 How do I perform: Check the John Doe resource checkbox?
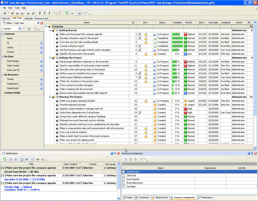coord(123,175)
